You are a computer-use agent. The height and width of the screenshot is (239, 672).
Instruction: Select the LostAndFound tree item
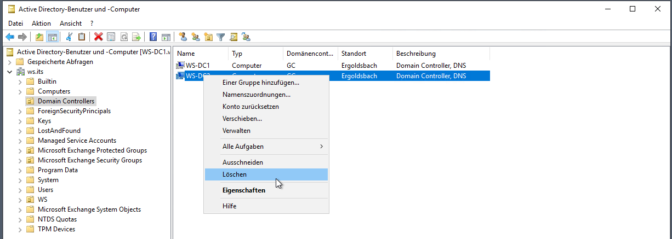[59, 131]
